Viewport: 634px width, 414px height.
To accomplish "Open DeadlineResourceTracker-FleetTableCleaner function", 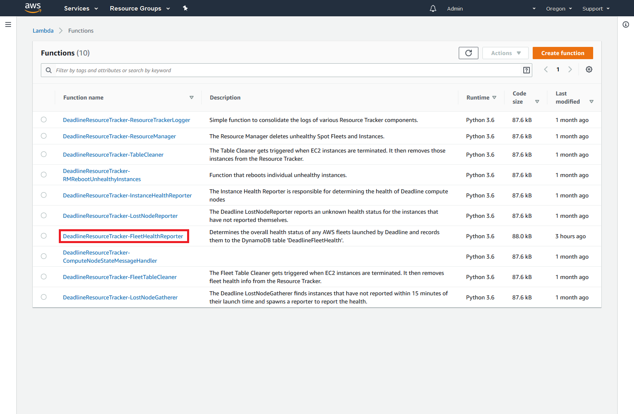I will (x=120, y=277).
